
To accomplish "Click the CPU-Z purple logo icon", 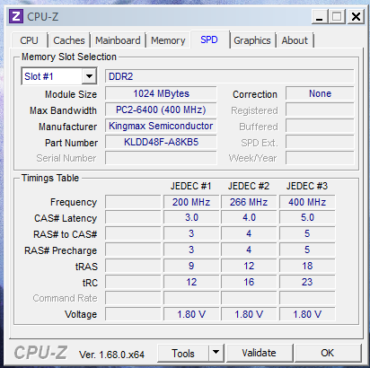I will 16,16.
